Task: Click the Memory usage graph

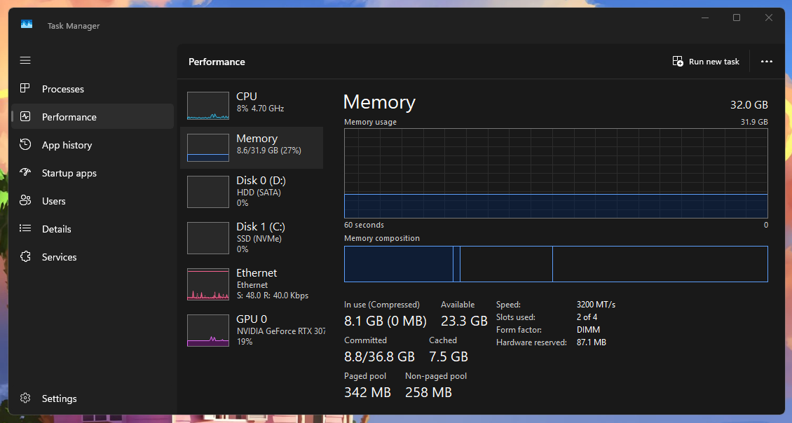Action: click(556, 173)
